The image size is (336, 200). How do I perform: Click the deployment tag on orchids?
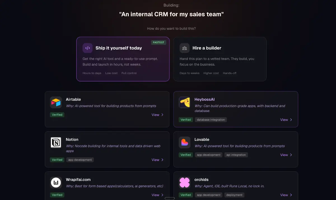pyautogui.click(x=234, y=195)
